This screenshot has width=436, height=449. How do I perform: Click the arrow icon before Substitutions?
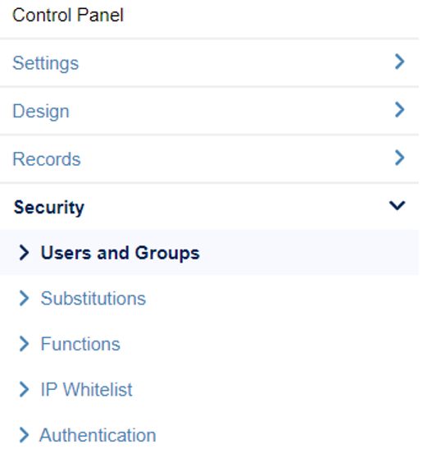pyautogui.click(x=24, y=298)
